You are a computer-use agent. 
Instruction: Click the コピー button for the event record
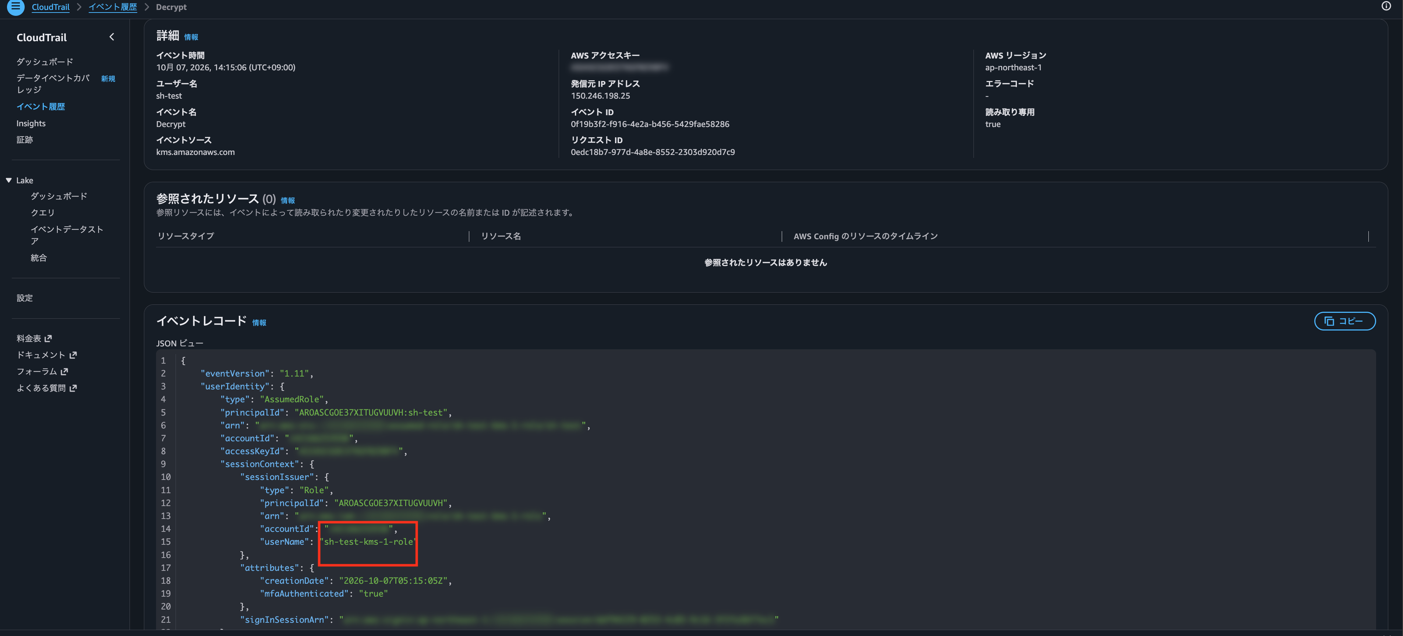pyautogui.click(x=1345, y=321)
